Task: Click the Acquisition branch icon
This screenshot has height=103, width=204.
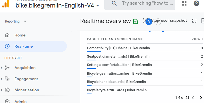Action: point(7,68)
